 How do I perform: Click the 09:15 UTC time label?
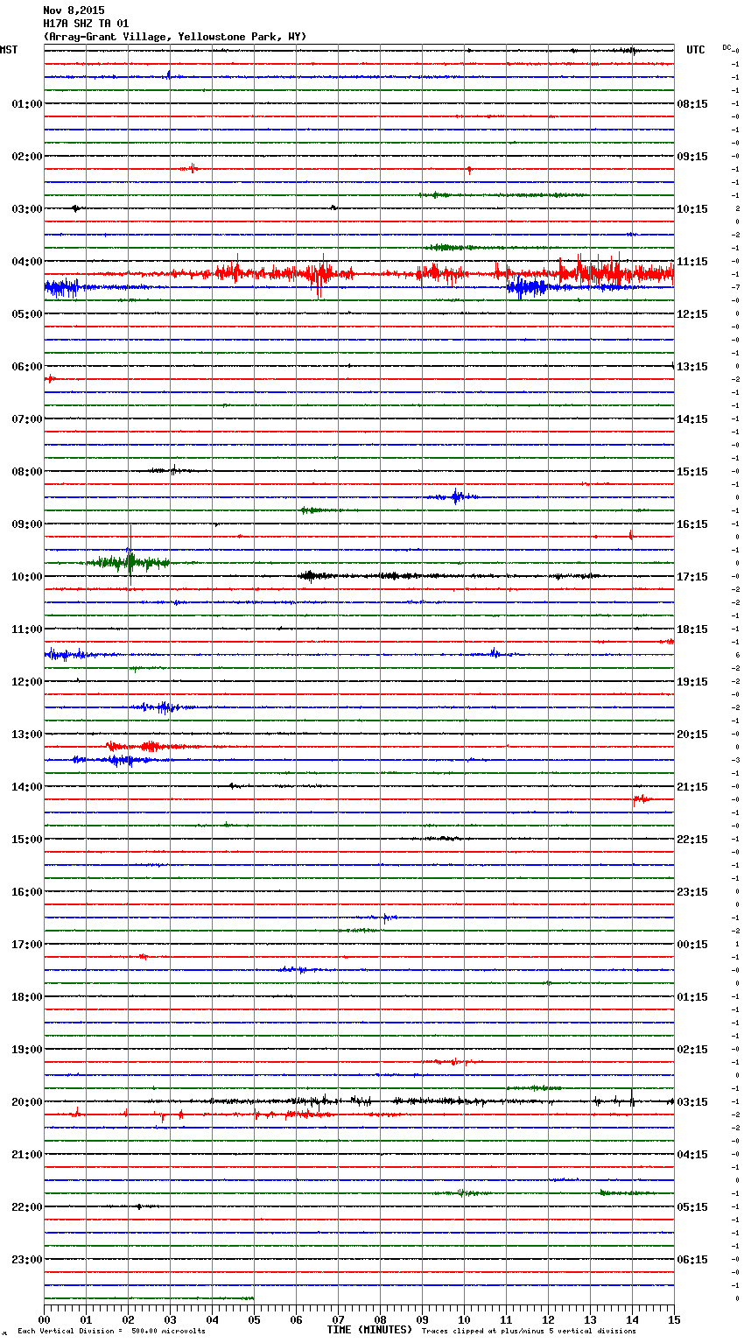pos(692,157)
